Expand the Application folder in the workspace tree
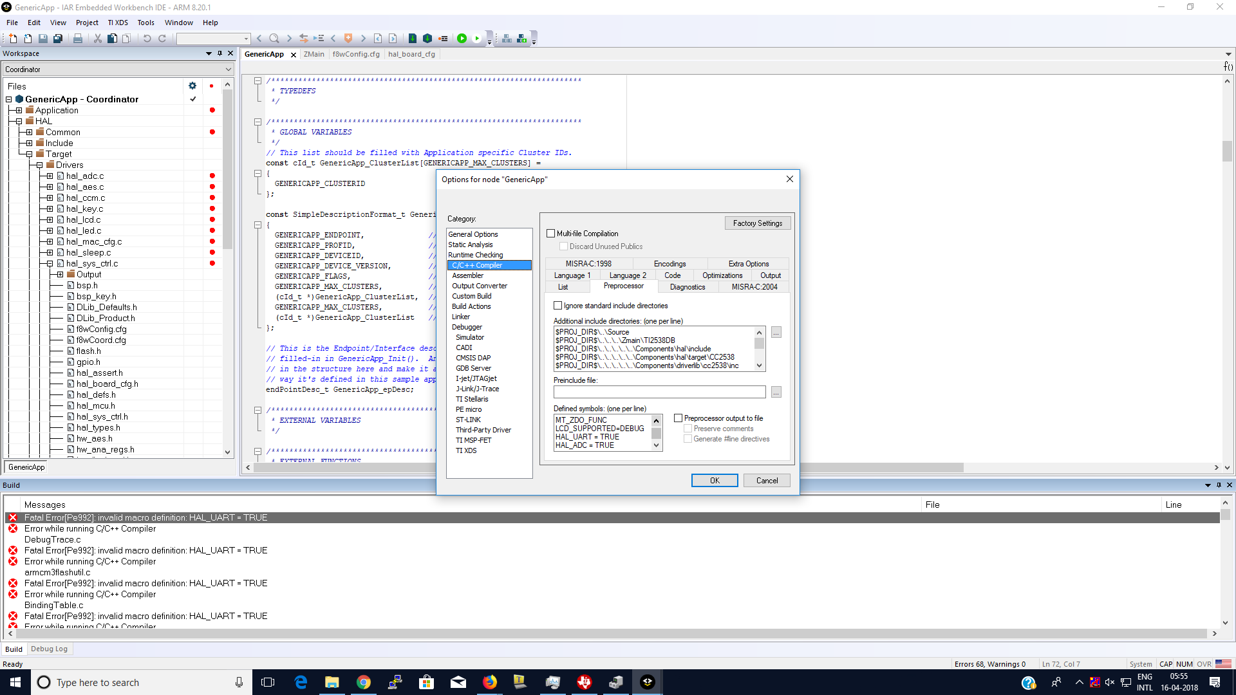Viewport: 1236px width, 695px height. [19, 111]
